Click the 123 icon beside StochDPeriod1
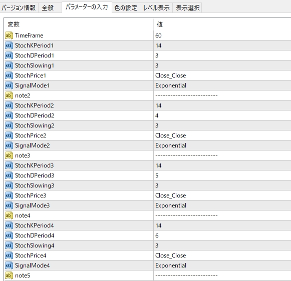 pyautogui.click(x=9, y=55)
